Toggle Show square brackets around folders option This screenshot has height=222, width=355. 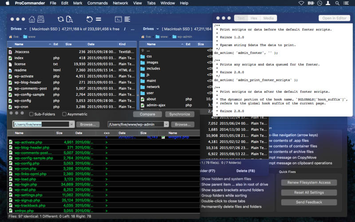(233, 190)
